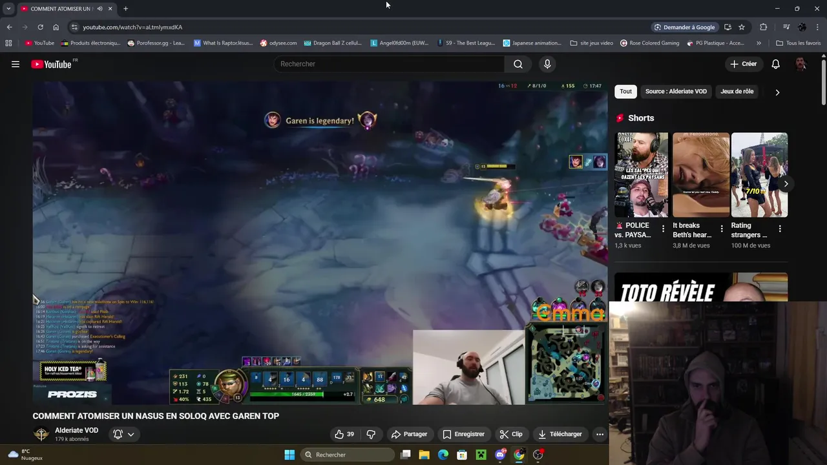Click the Créer button
The width and height of the screenshot is (827, 465).
tap(743, 64)
